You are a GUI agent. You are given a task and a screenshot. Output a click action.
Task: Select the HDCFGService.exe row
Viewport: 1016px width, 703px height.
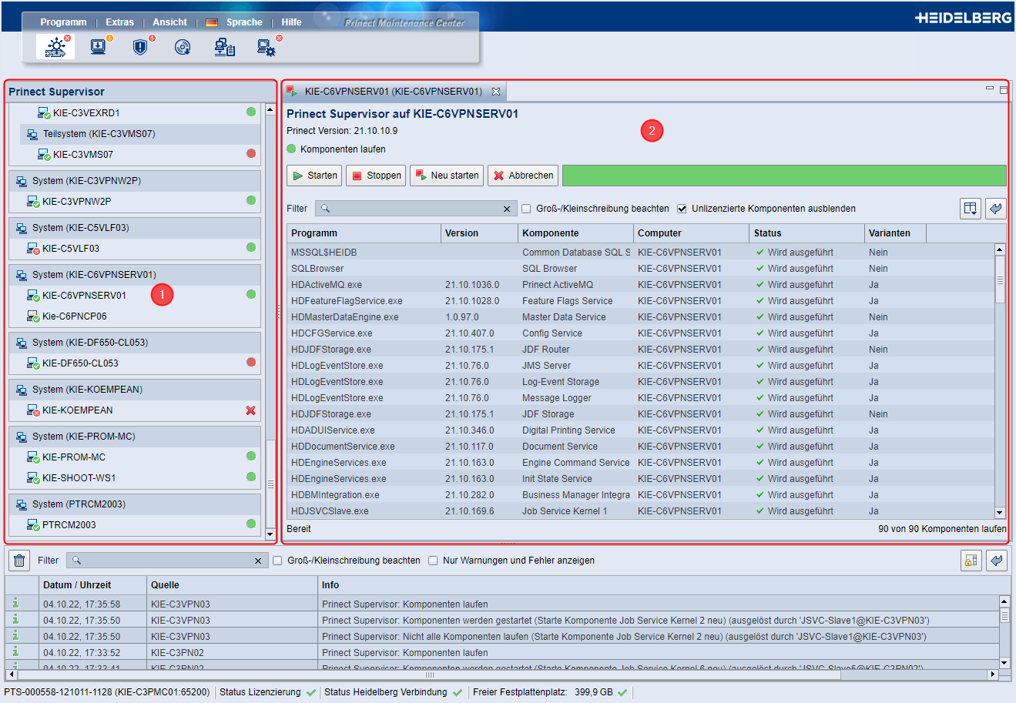point(641,333)
